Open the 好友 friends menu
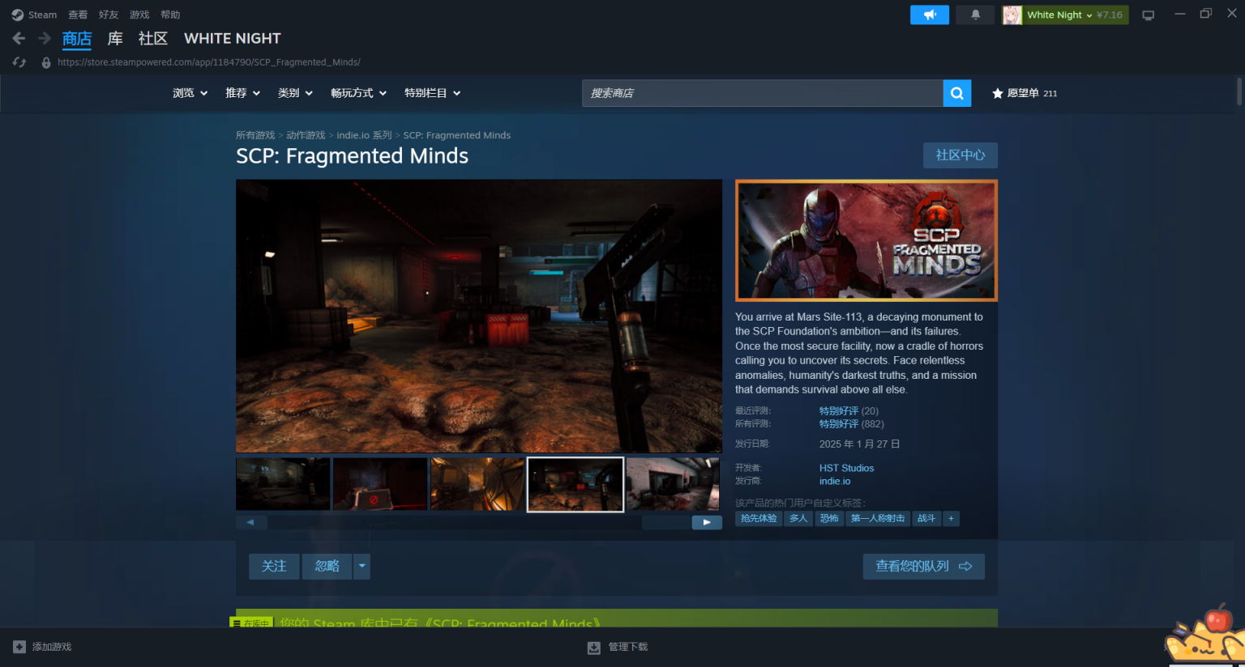 pos(108,15)
